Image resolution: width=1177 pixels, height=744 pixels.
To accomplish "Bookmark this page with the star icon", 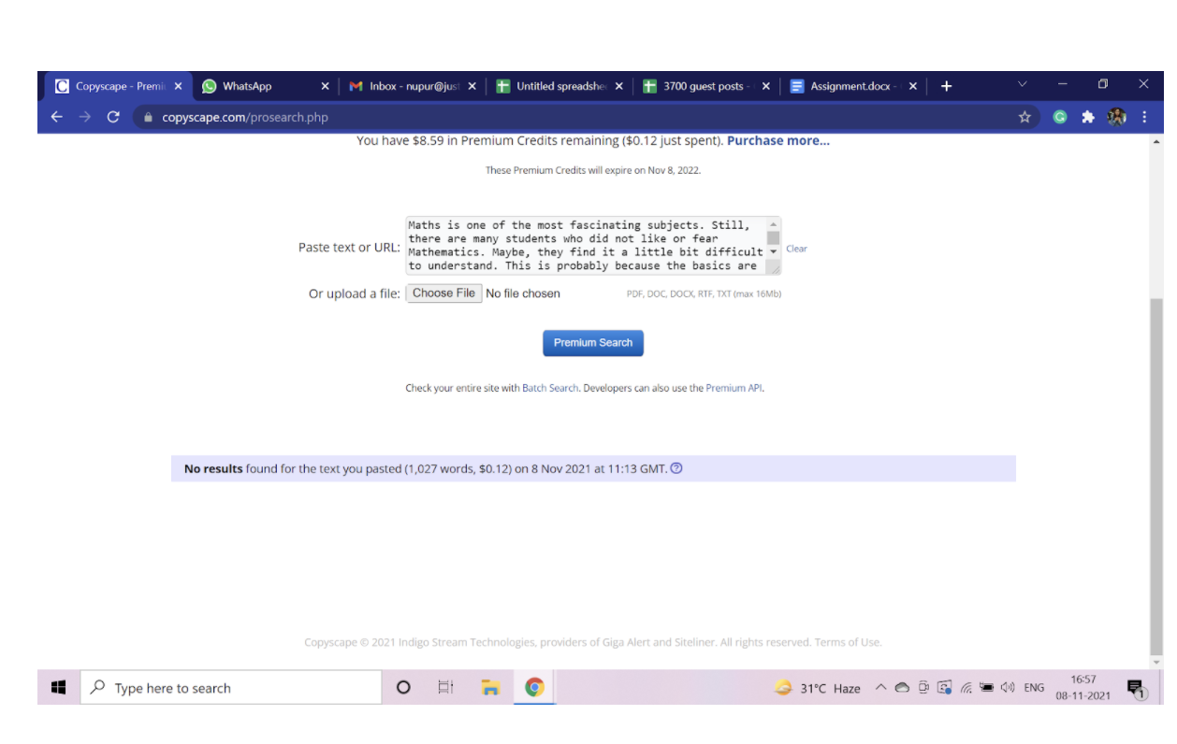I will point(1024,117).
